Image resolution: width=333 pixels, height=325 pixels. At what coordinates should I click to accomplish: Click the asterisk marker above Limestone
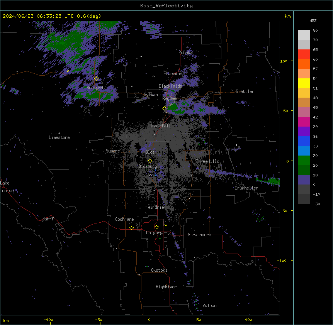point(59,134)
